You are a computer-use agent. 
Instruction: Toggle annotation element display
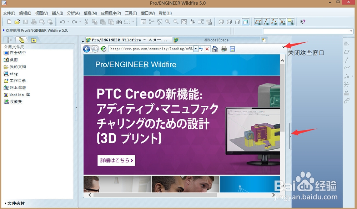pos(291,22)
